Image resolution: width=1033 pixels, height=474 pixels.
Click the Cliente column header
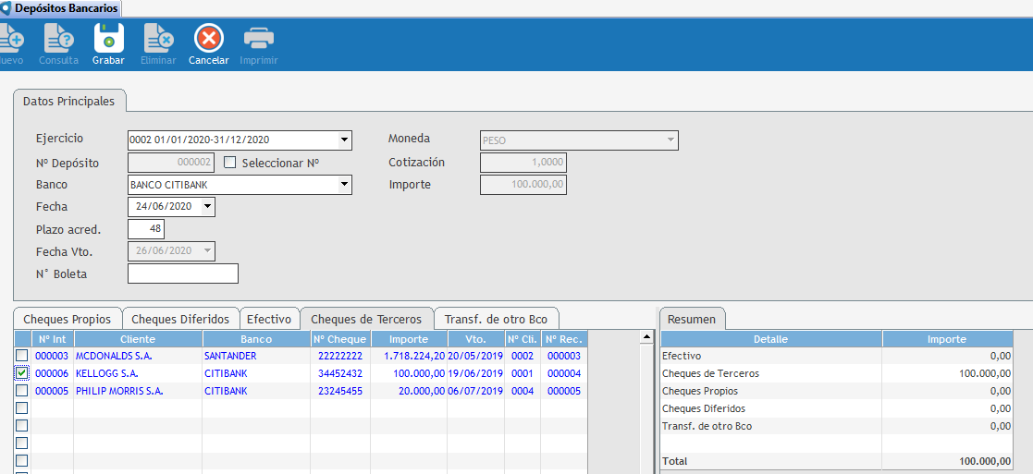click(x=138, y=339)
